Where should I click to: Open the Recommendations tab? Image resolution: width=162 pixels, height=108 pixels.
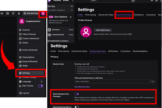[x=140, y=51]
